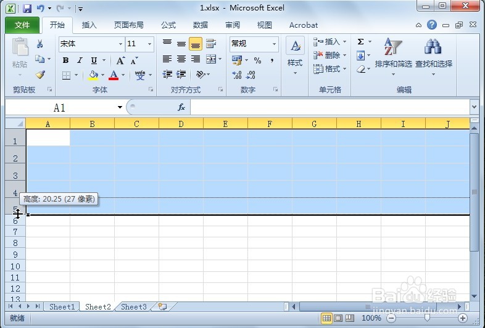Center text horizontally
Image resolution: width=485 pixels, height=328 pixels.
181,59
